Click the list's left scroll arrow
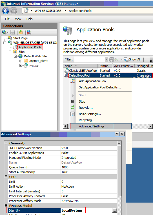This screenshot has width=153, height=215. tap(65, 126)
